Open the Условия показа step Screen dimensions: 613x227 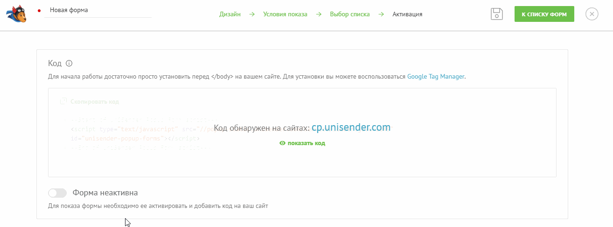[x=285, y=14]
